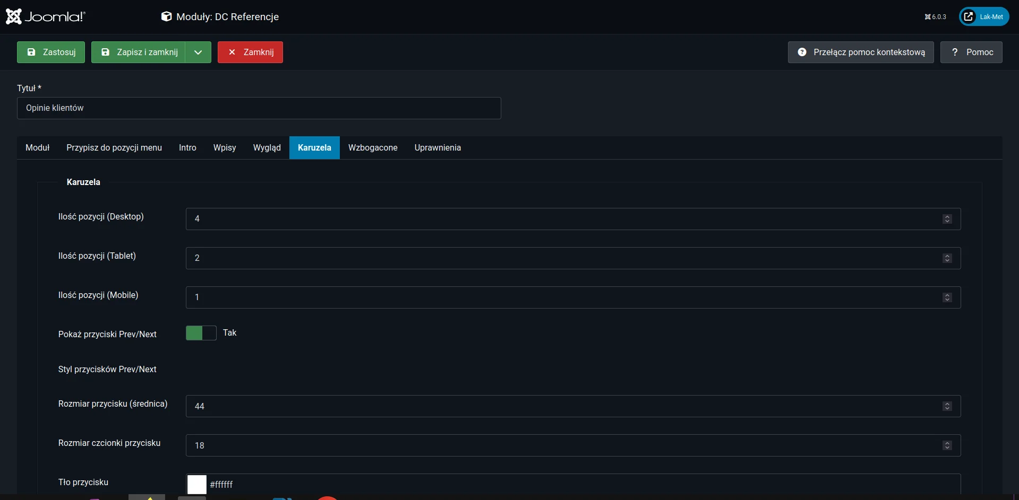Click stepper on Ilość pozycji (Tablet) field
Image resolution: width=1019 pixels, height=500 pixels.
tap(947, 258)
